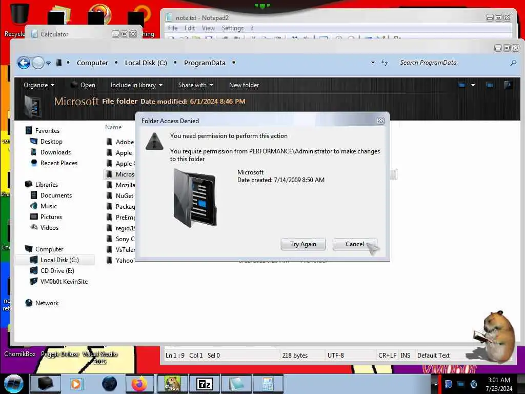Click the Microsoft folder thumbnail in dialog
The image size is (525, 394).
click(195, 198)
